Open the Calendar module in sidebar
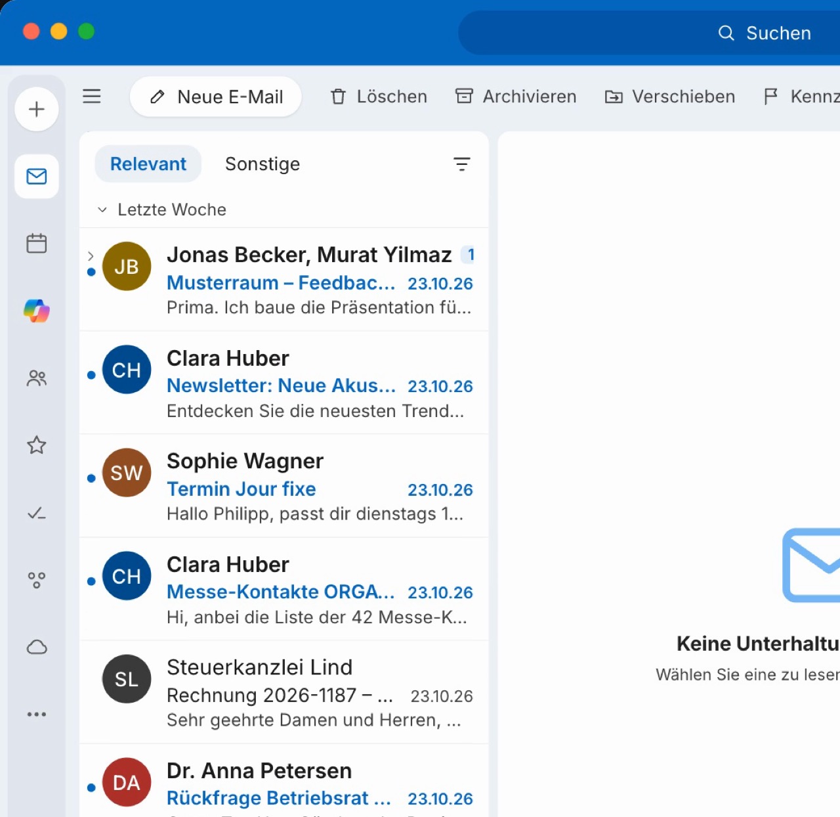Viewport: 840px width, 817px height. pyautogui.click(x=37, y=244)
